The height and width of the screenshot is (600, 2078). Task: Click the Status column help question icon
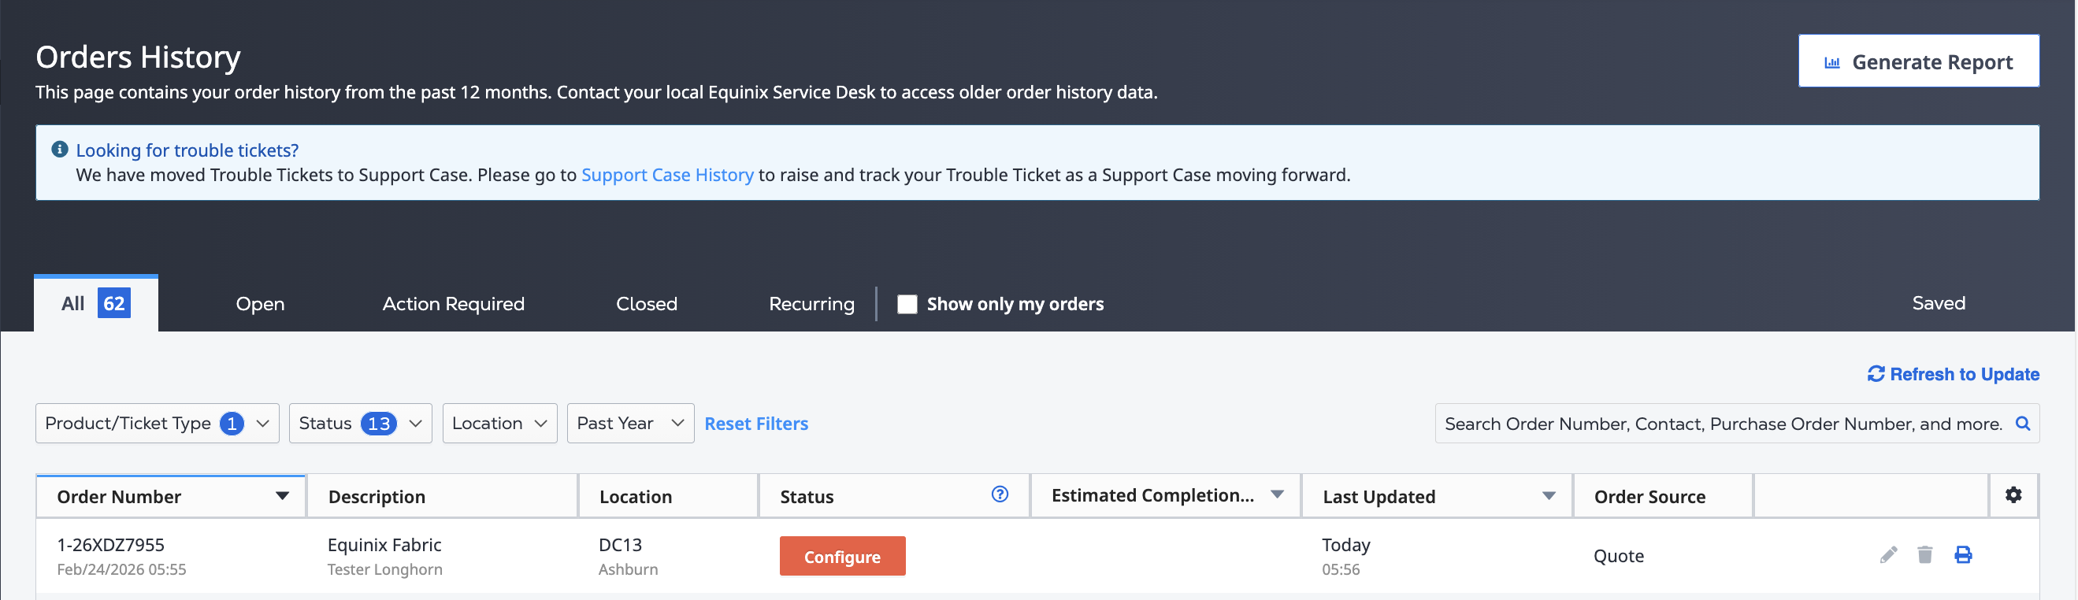pos(1000,494)
